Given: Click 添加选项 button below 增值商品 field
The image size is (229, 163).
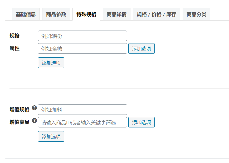Looking at the screenshot, I should point(51,136).
